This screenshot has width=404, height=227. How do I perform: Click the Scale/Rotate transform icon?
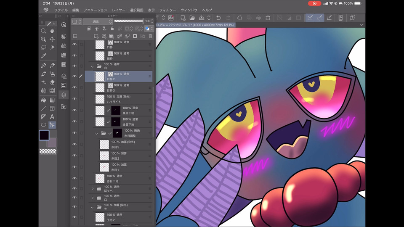(268, 18)
